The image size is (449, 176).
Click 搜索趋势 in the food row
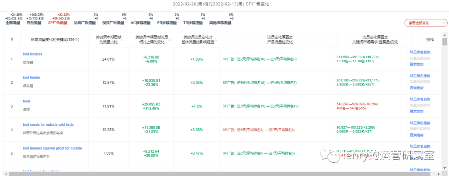[x=417, y=111]
